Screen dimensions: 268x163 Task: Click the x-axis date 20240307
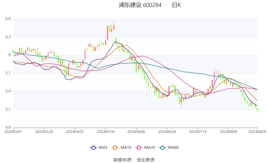click(13, 132)
